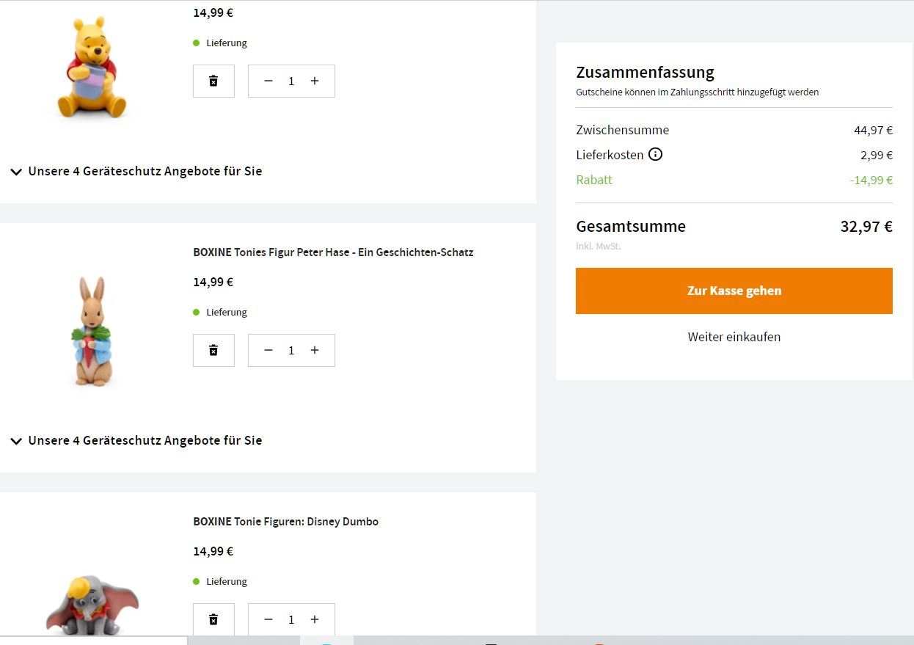
Task: Click the Lieferung status of Disney Dumbo
Action: coord(220,581)
